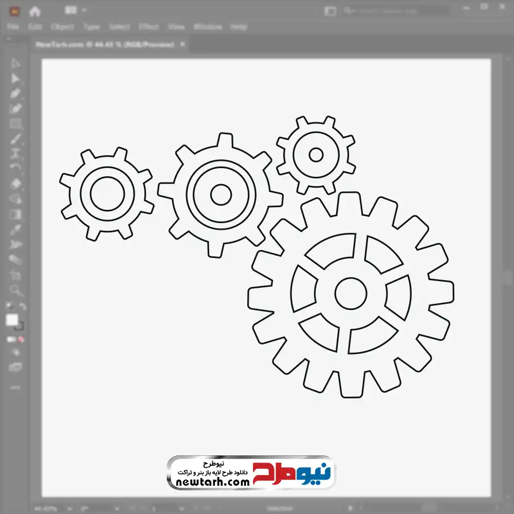Close the NewTarh.com document tab
Image resolution: width=514 pixels, height=514 pixels.
(x=182, y=45)
